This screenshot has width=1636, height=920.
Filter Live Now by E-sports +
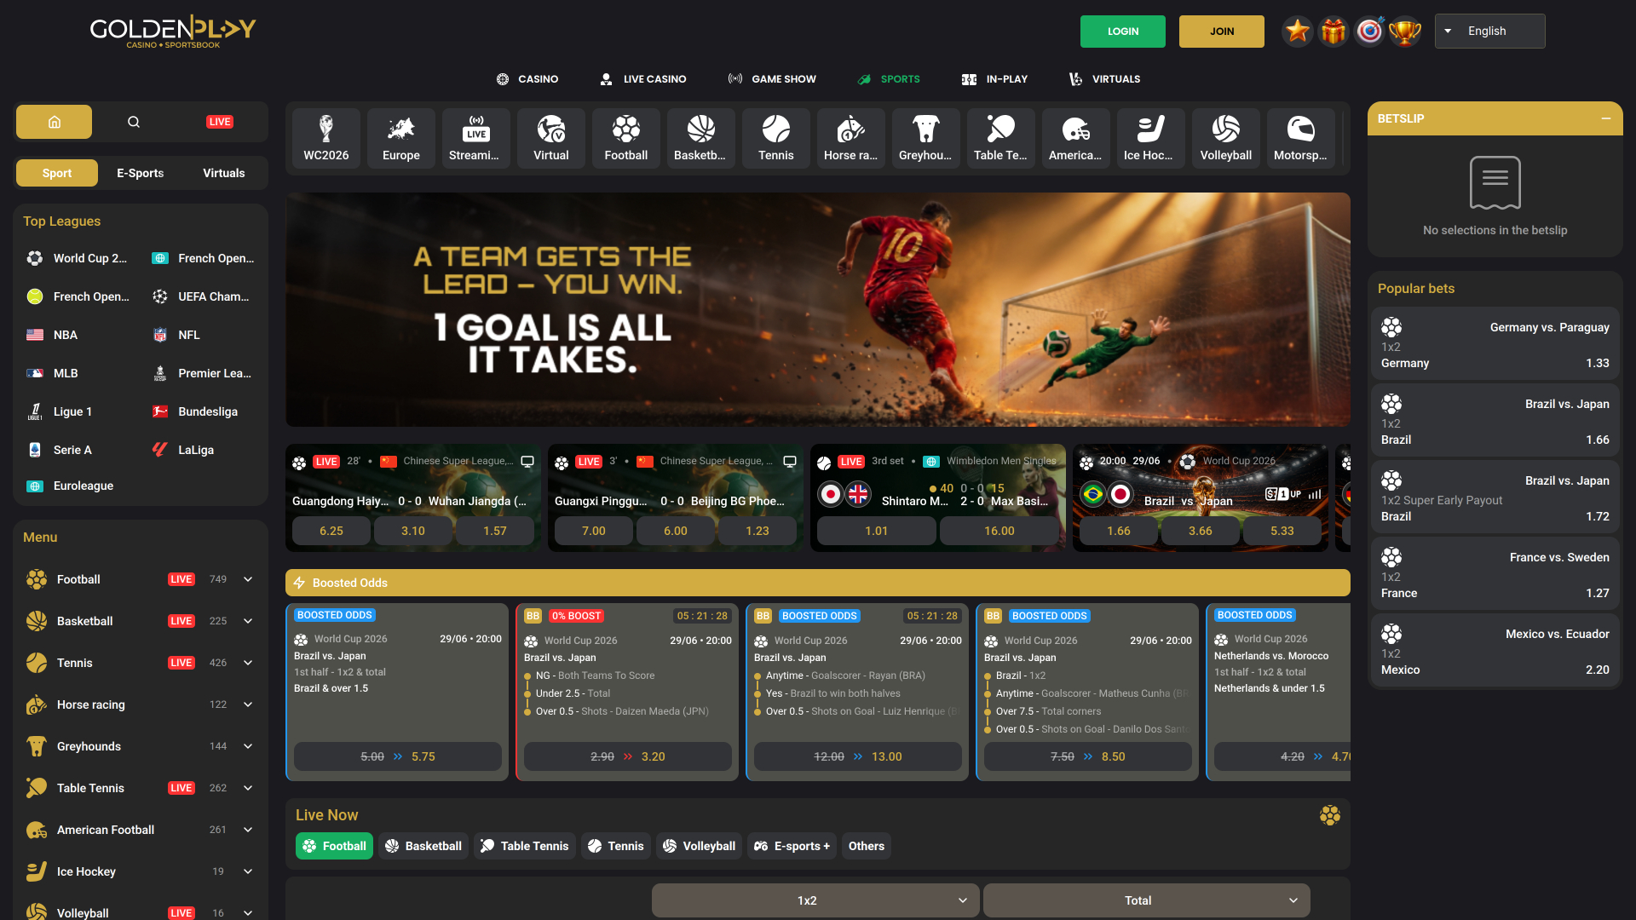[x=792, y=846]
